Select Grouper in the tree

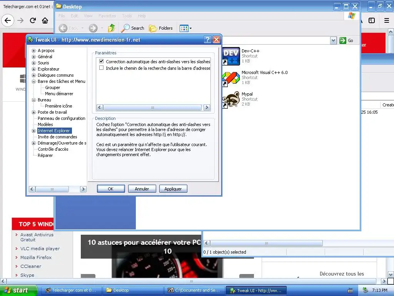(x=52, y=87)
